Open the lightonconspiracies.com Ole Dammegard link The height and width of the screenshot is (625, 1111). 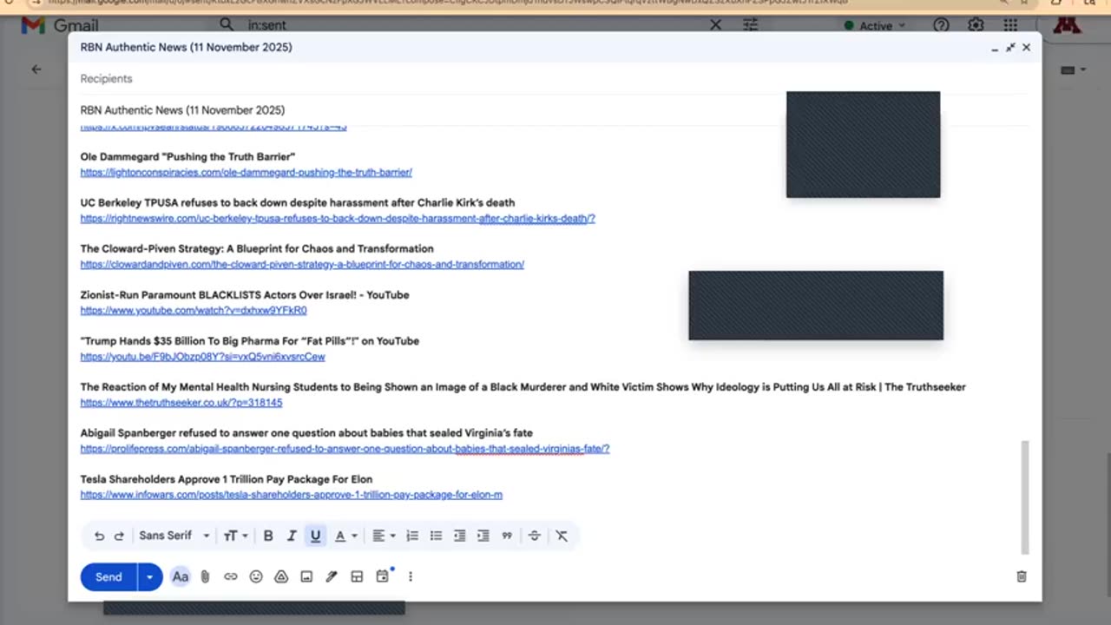247,173
